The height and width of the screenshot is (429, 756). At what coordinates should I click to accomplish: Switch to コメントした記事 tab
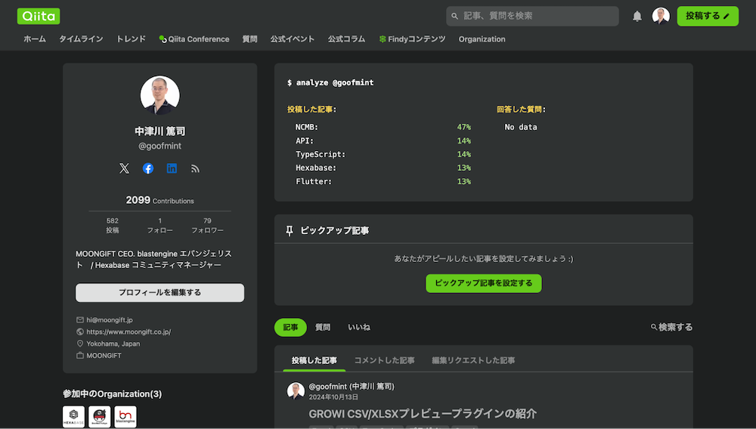[384, 360]
